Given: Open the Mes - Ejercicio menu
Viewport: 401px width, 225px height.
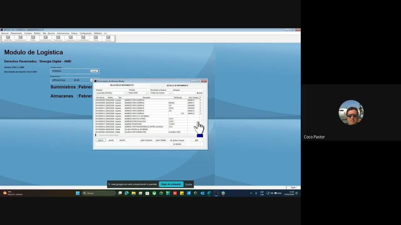Looking at the screenshot, I should [49, 33].
